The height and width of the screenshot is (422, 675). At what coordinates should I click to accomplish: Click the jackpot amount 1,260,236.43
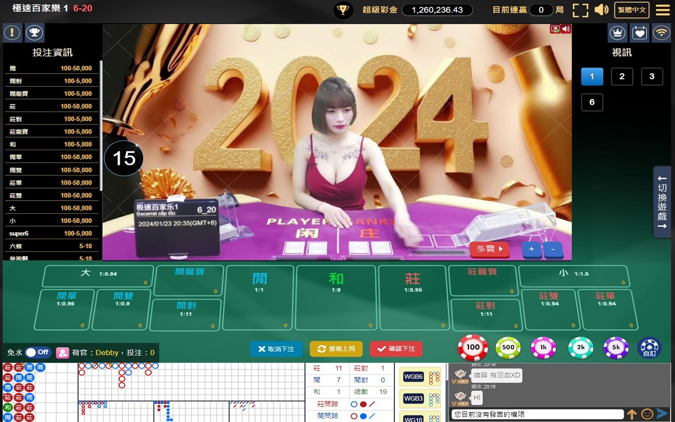coord(437,10)
